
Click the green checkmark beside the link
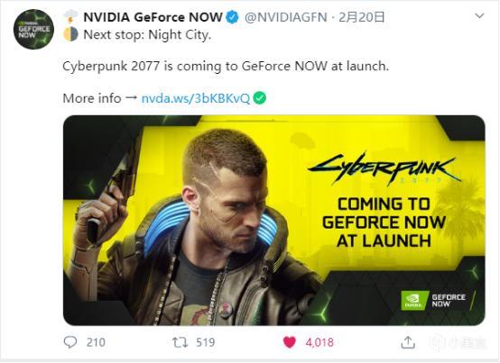click(x=260, y=98)
